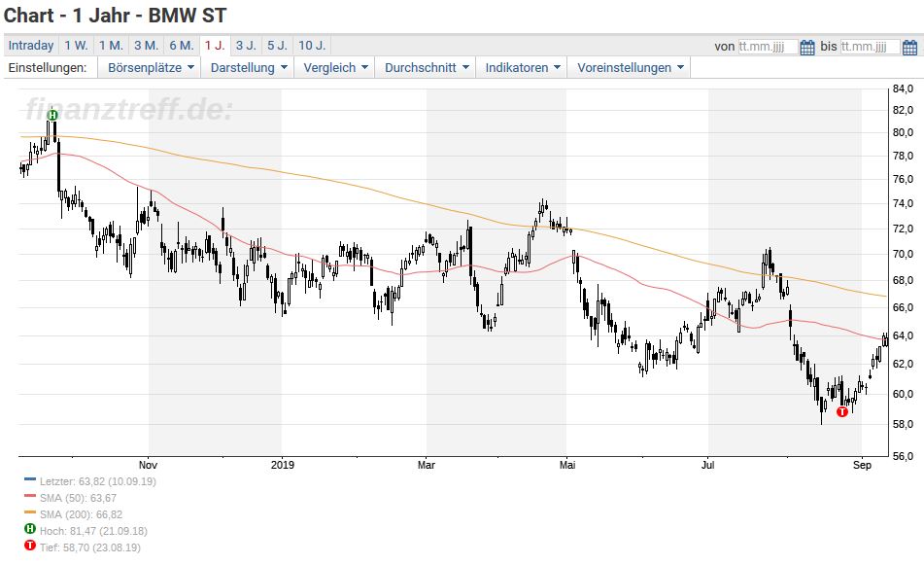Viewport: 924px width, 564px height.
Task: Expand the Börsenplätze dropdown
Action: click(x=151, y=68)
